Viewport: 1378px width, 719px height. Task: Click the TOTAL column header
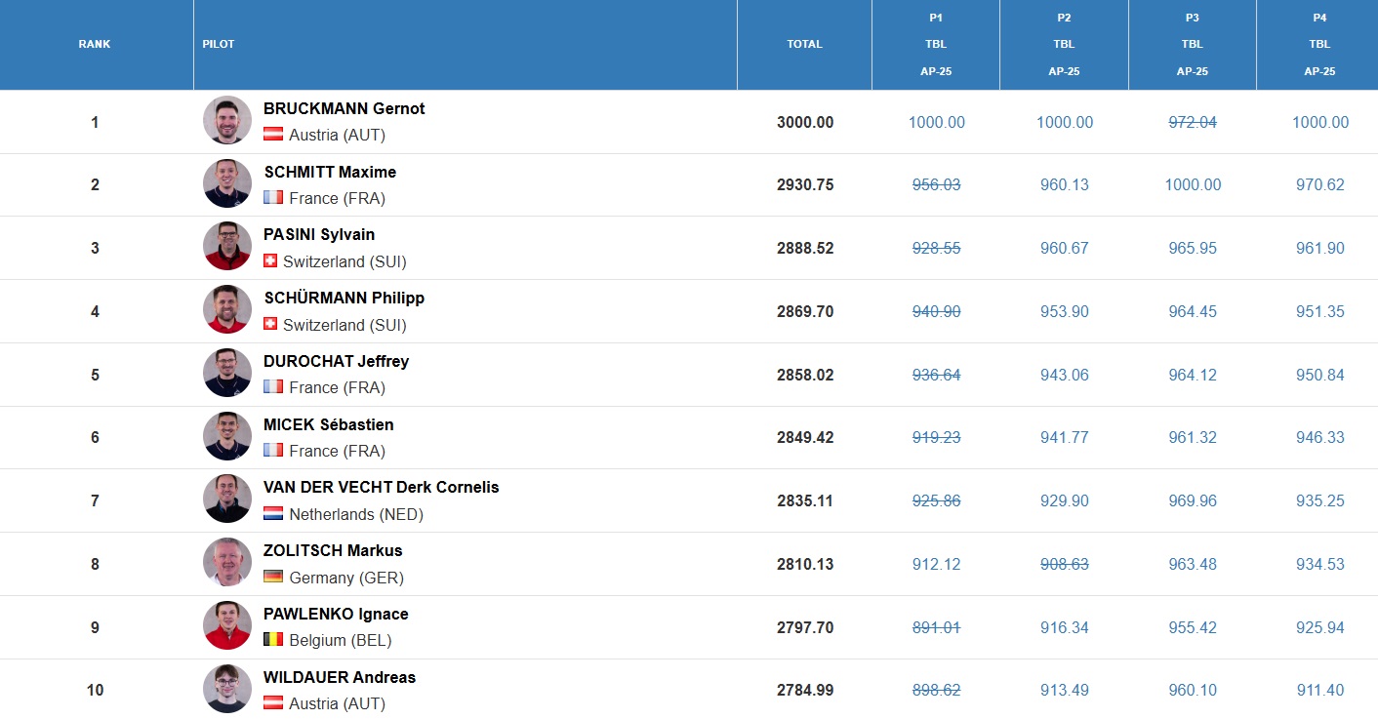pos(804,44)
